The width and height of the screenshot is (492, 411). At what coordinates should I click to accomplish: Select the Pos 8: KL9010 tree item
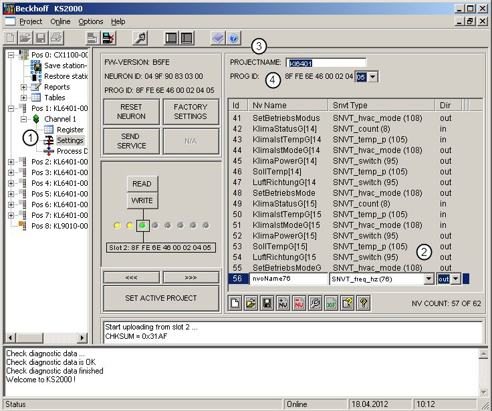59,226
